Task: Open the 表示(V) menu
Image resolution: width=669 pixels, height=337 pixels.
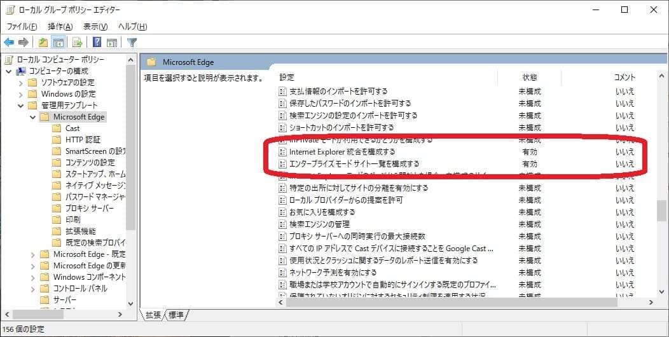Action: click(95, 27)
